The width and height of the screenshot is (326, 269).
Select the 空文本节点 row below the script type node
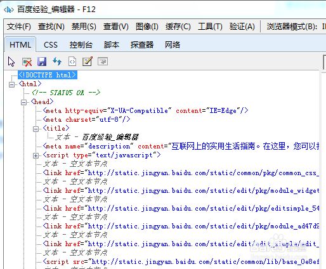coord(75,164)
